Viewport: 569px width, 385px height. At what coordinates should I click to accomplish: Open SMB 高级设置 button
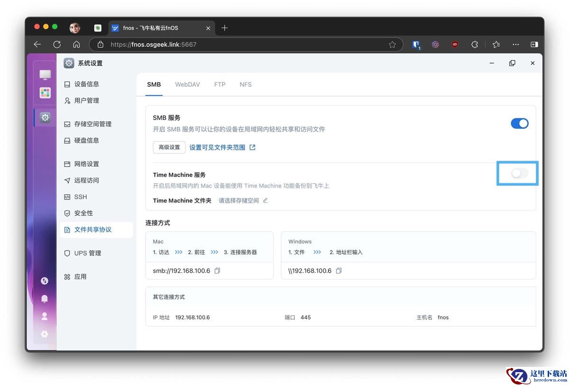click(x=169, y=147)
